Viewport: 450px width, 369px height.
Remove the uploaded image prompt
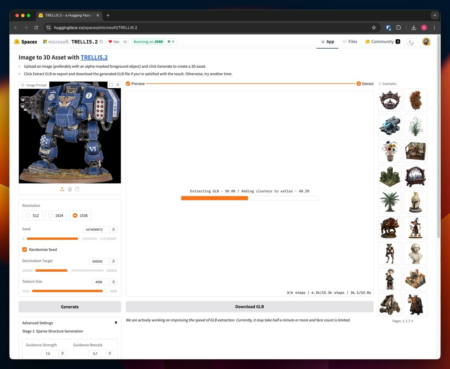(x=118, y=85)
